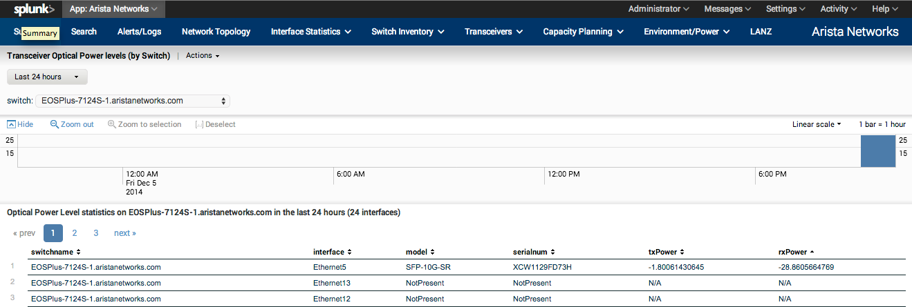Expand Capacity Planning menu
Image resolution: width=912 pixels, height=307 pixels.
[x=584, y=32]
